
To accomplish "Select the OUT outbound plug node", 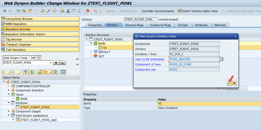I will point(101,56).
